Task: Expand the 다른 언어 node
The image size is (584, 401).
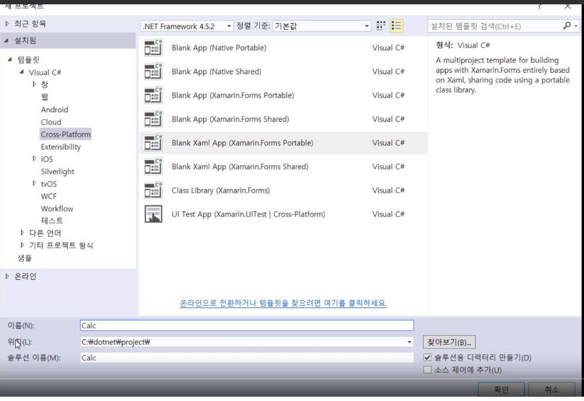Action: coord(22,233)
